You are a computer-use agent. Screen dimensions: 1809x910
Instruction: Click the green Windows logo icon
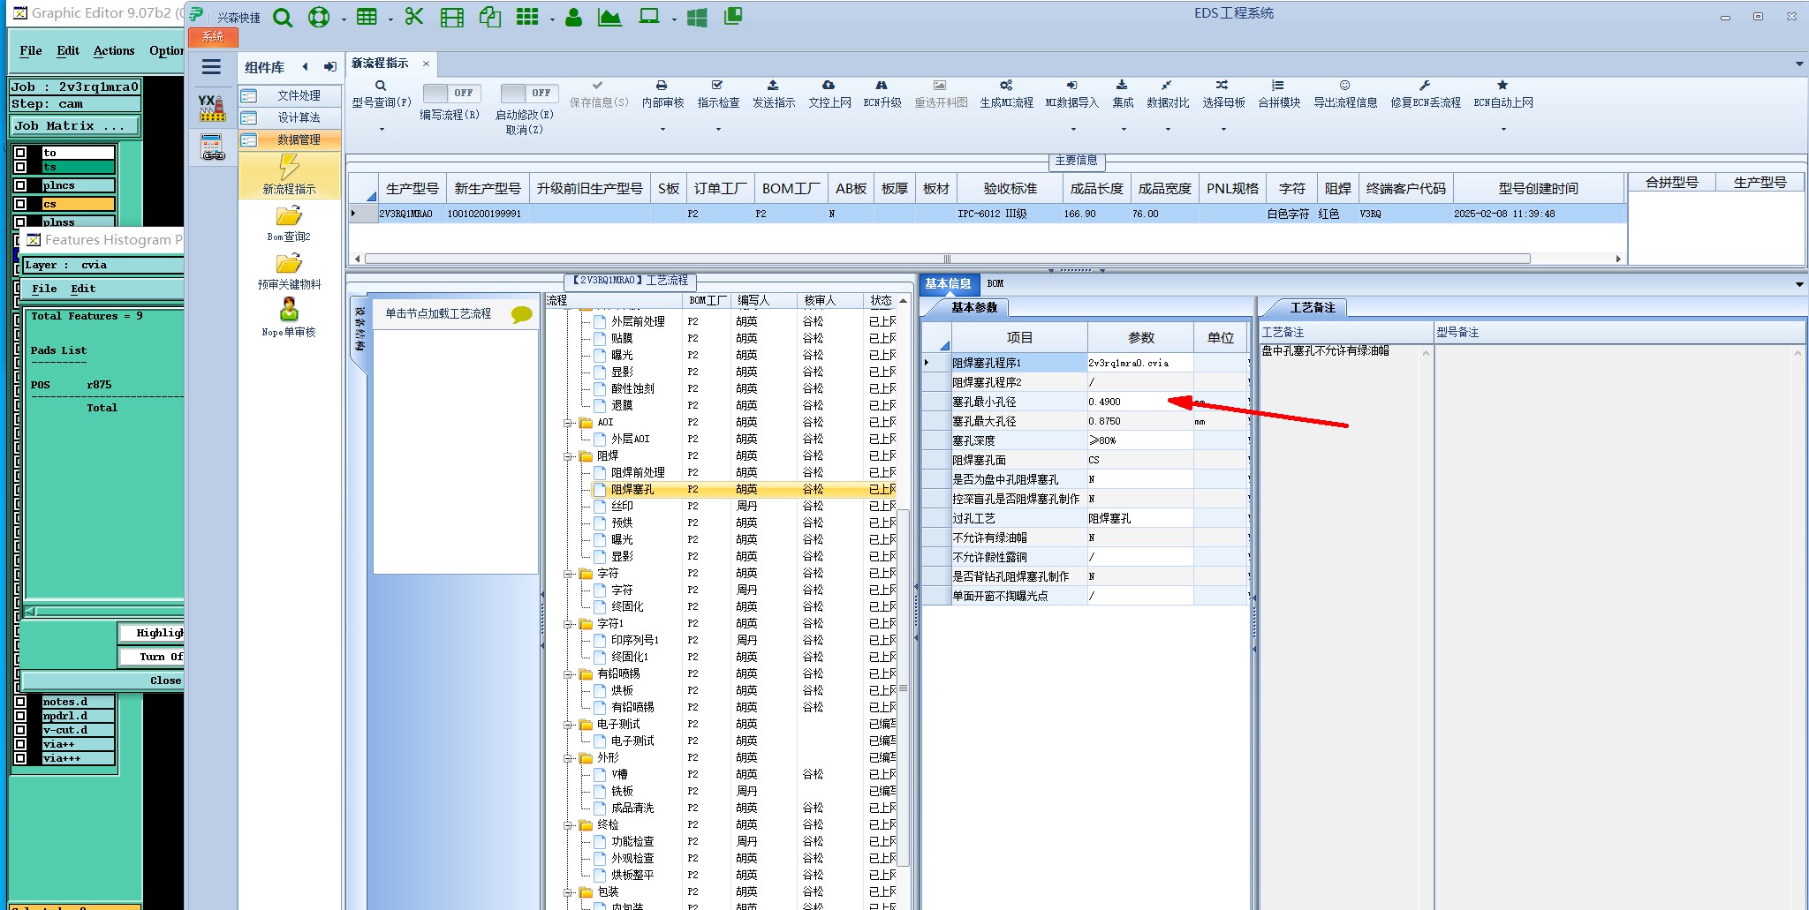pyautogui.click(x=697, y=18)
